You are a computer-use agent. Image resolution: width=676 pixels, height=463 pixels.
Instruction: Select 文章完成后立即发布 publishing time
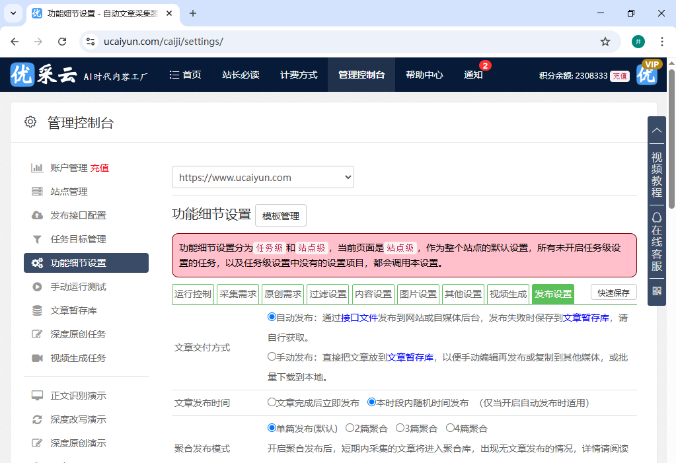[272, 403]
